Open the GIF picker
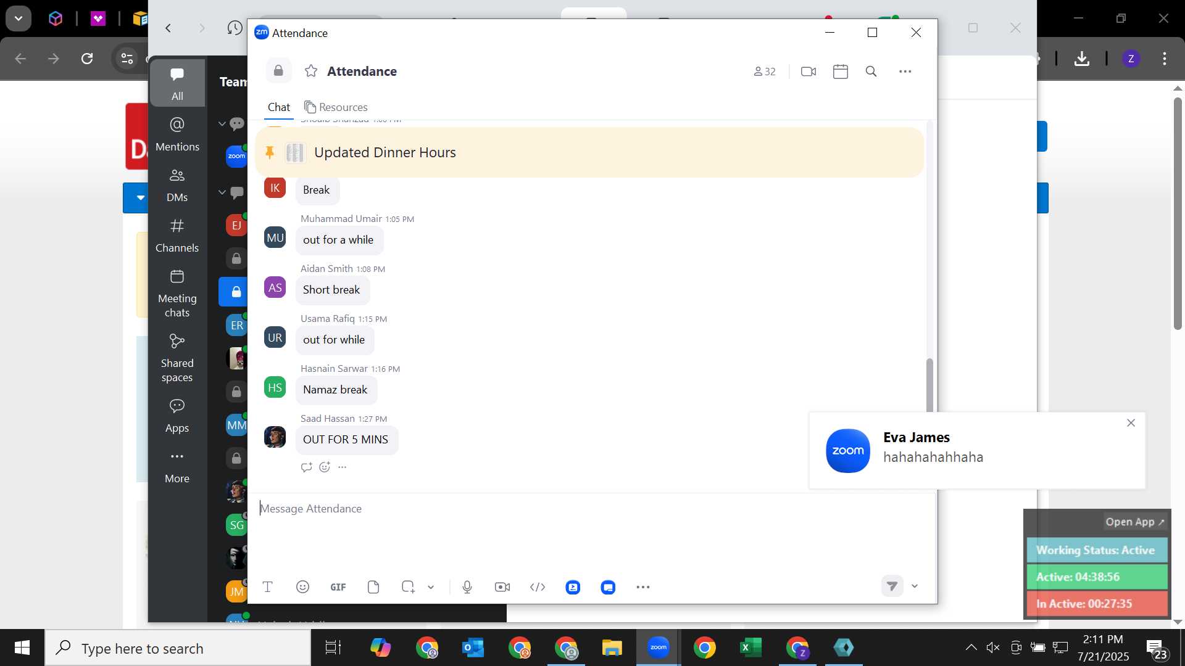 338,587
